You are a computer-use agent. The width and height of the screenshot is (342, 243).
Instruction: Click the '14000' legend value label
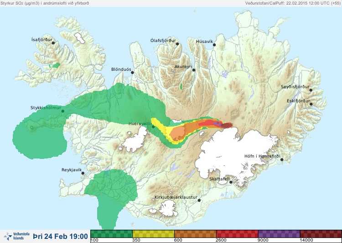[306, 240]
